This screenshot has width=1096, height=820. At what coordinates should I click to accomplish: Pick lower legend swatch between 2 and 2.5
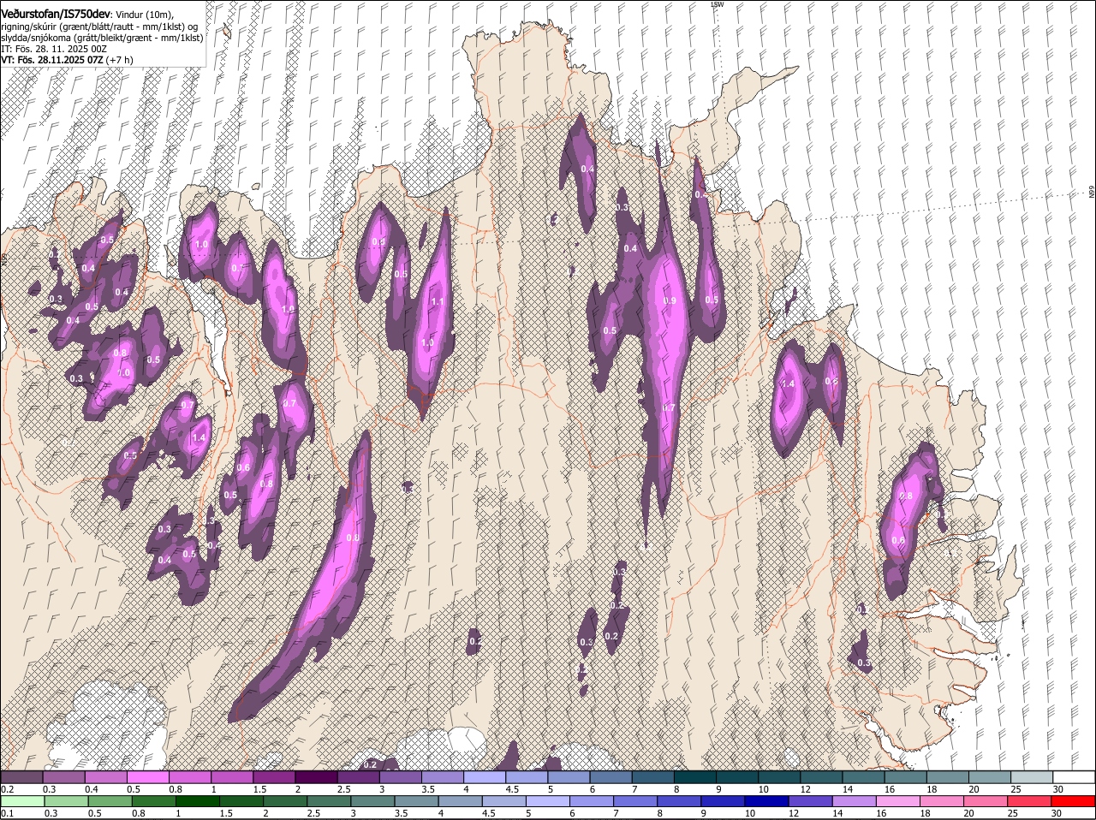285,801
